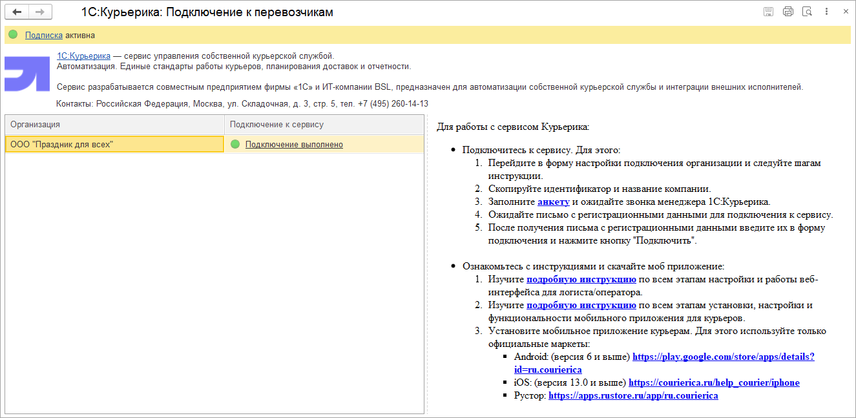Click the Организация column header

(x=114, y=125)
